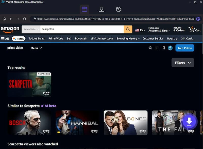This screenshot has width=203, height=149.
Task: Click the profile avatar on Prime Video
Action: click(x=170, y=48)
